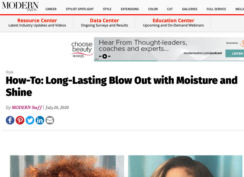Open Stylist Spotlight section

(80, 9)
